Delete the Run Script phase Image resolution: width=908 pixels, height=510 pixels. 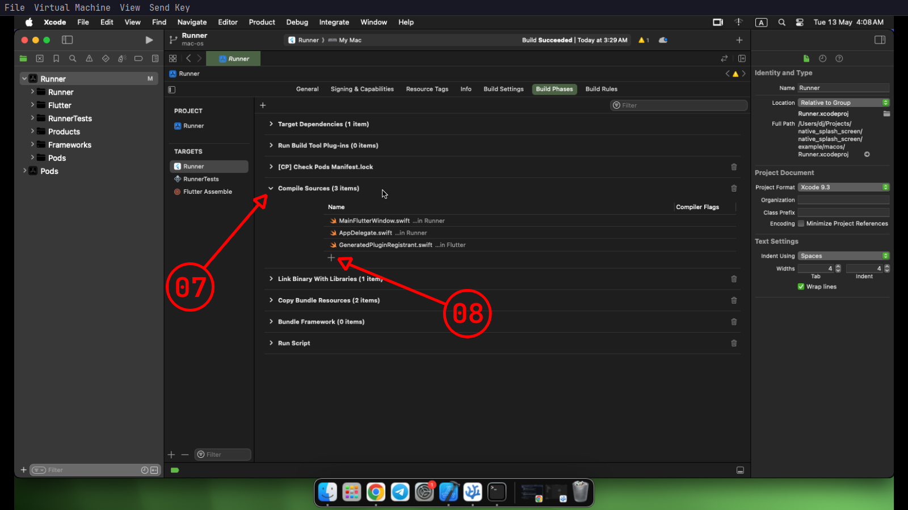pyautogui.click(x=734, y=343)
